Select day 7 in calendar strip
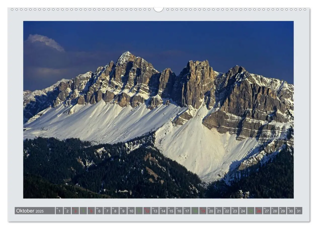 [x=107, y=211]
